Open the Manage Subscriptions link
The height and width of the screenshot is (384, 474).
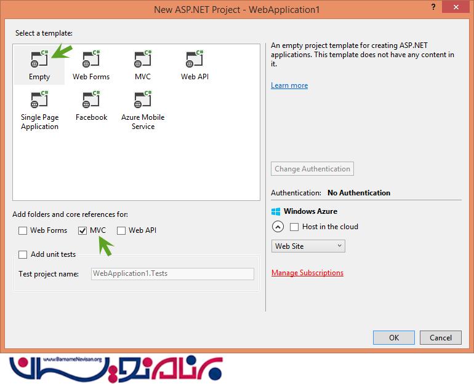(x=307, y=273)
